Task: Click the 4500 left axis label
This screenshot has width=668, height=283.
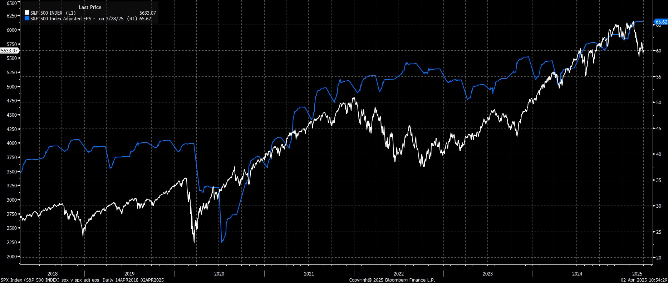Action: pyautogui.click(x=11, y=115)
